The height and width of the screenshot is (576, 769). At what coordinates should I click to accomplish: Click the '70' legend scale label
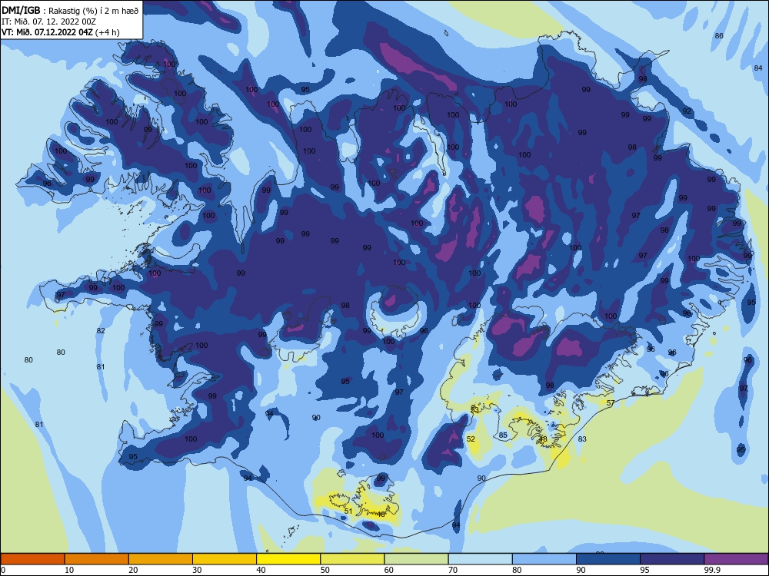tap(453, 570)
